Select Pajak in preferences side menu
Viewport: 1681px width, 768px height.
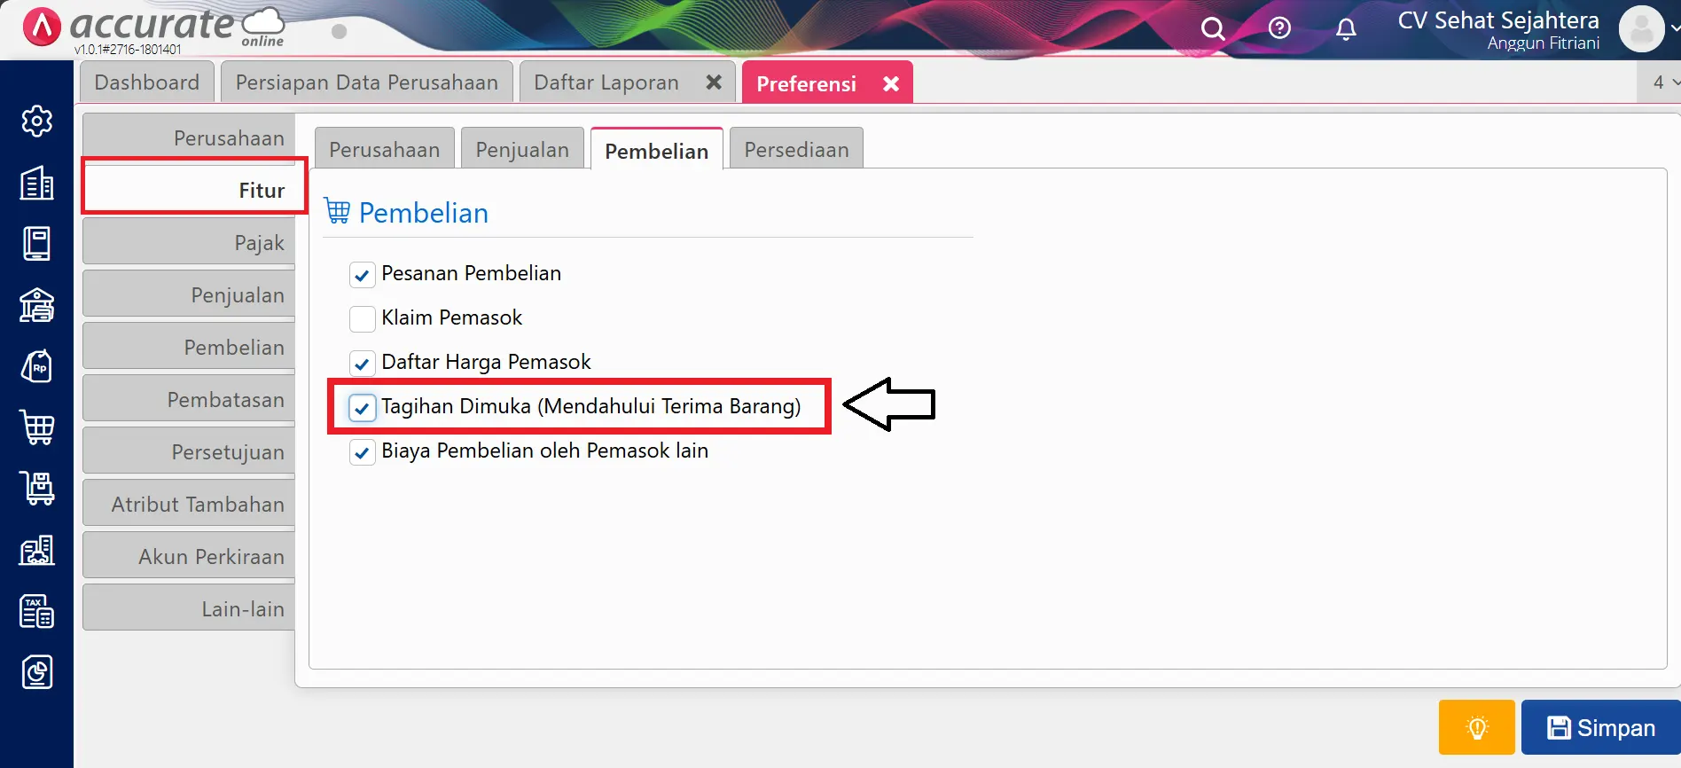pyautogui.click(x=189, y=242)
